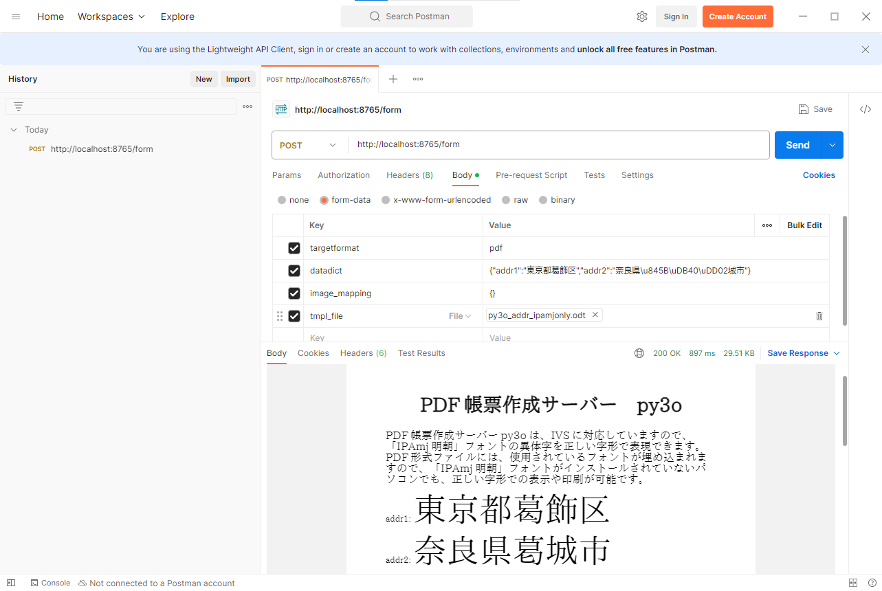
Task: Collapse the Today history group
Action: click(14, 130)
